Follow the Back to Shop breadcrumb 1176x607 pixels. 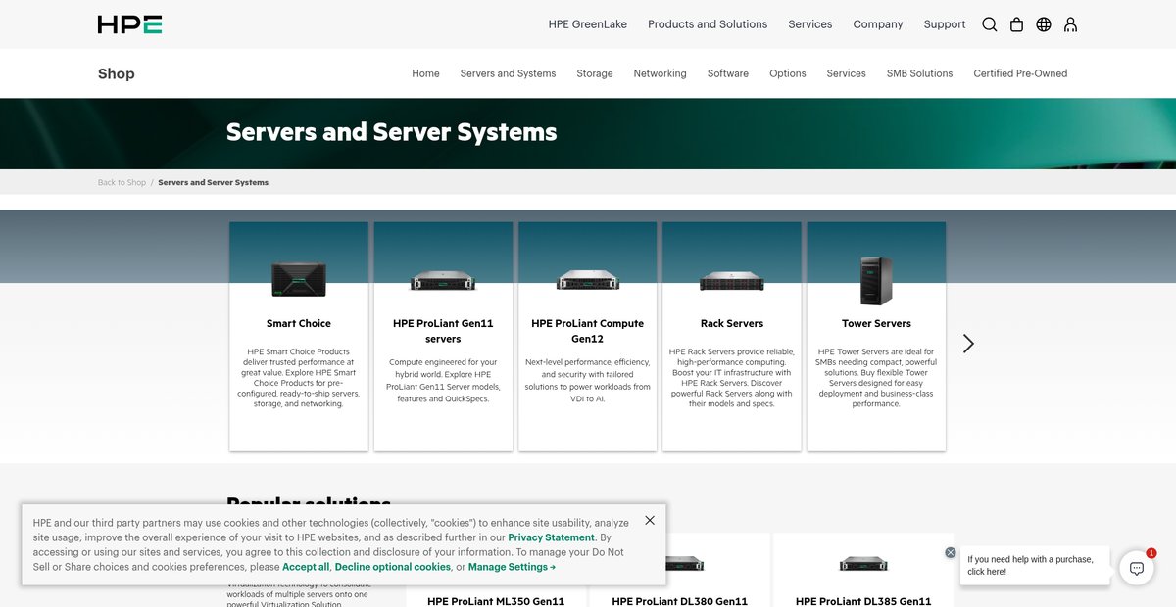tap(122, 182)
